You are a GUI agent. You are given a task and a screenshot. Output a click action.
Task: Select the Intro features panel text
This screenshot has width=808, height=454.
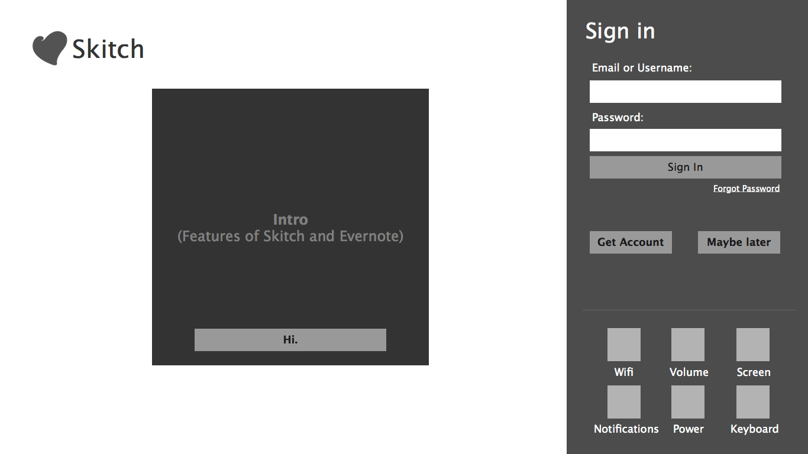(x=290, y=228)
